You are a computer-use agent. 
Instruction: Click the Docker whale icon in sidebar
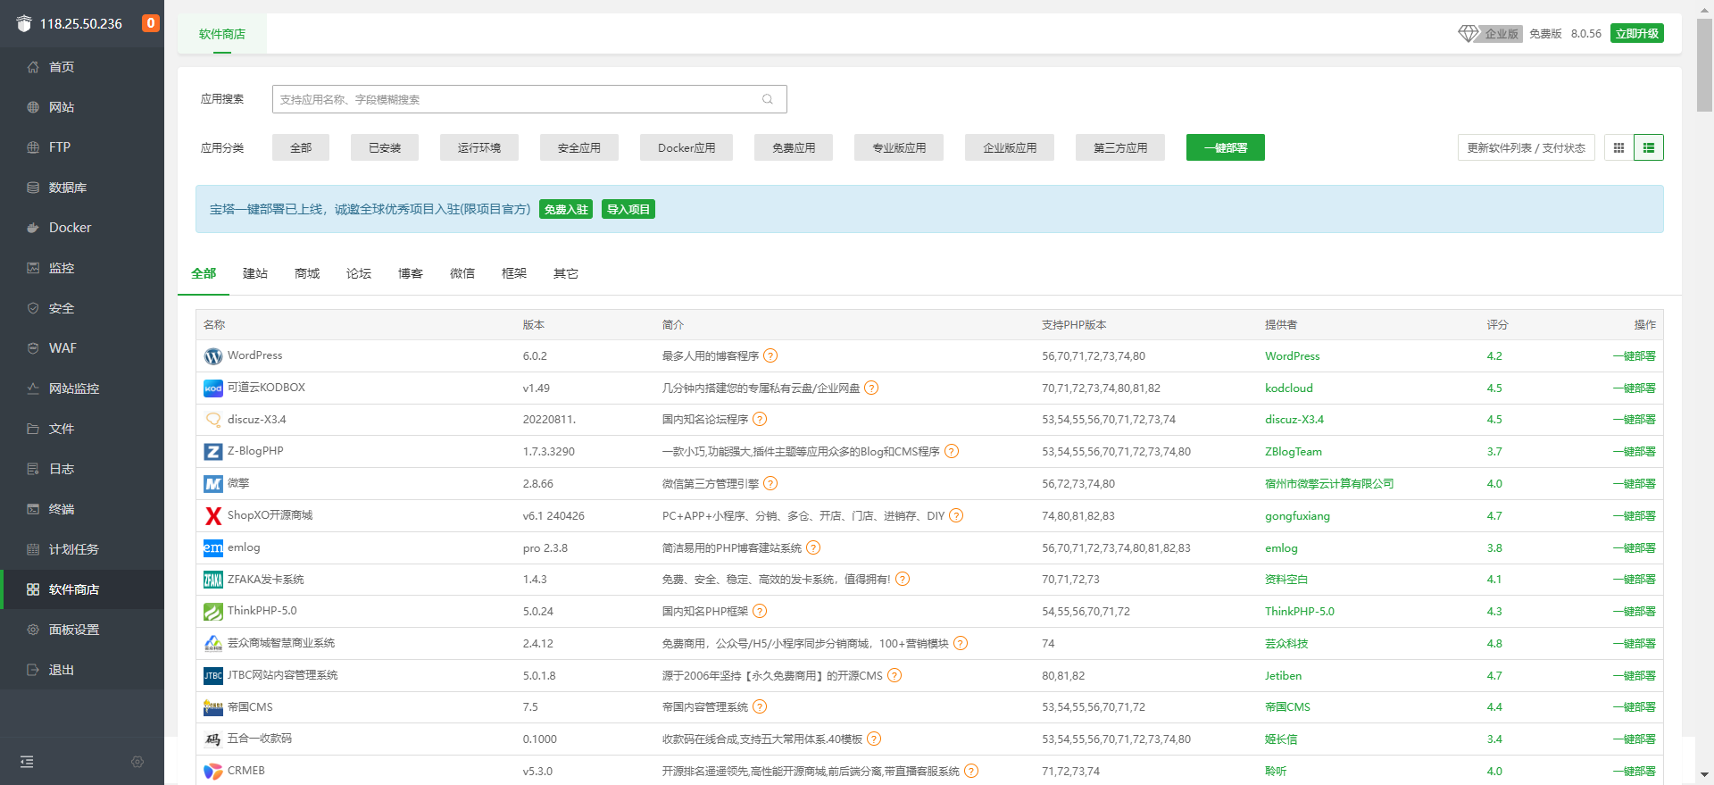coord(33,228)
